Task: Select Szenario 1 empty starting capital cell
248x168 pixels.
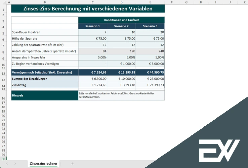Action: tap(93, 64)
